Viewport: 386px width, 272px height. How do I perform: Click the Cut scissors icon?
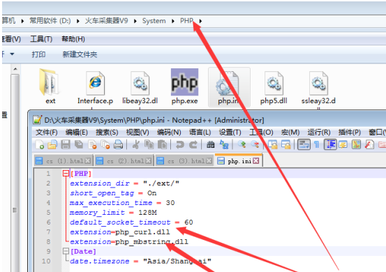pyautogui.click(x=135, y=144)
